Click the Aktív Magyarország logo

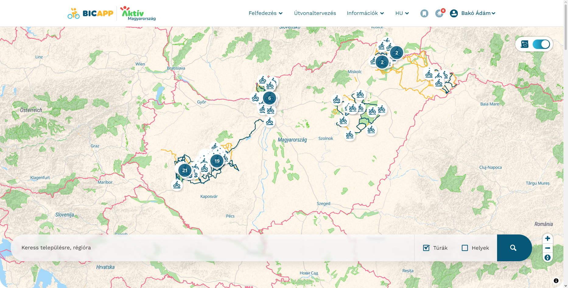tap(138, 13)
